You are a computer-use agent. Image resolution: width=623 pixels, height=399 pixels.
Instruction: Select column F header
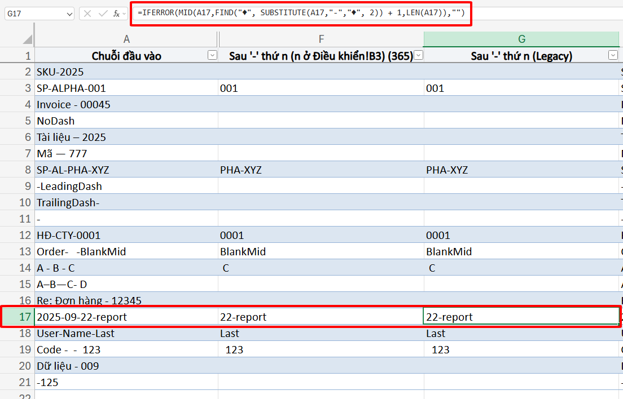tap(321, 39)
